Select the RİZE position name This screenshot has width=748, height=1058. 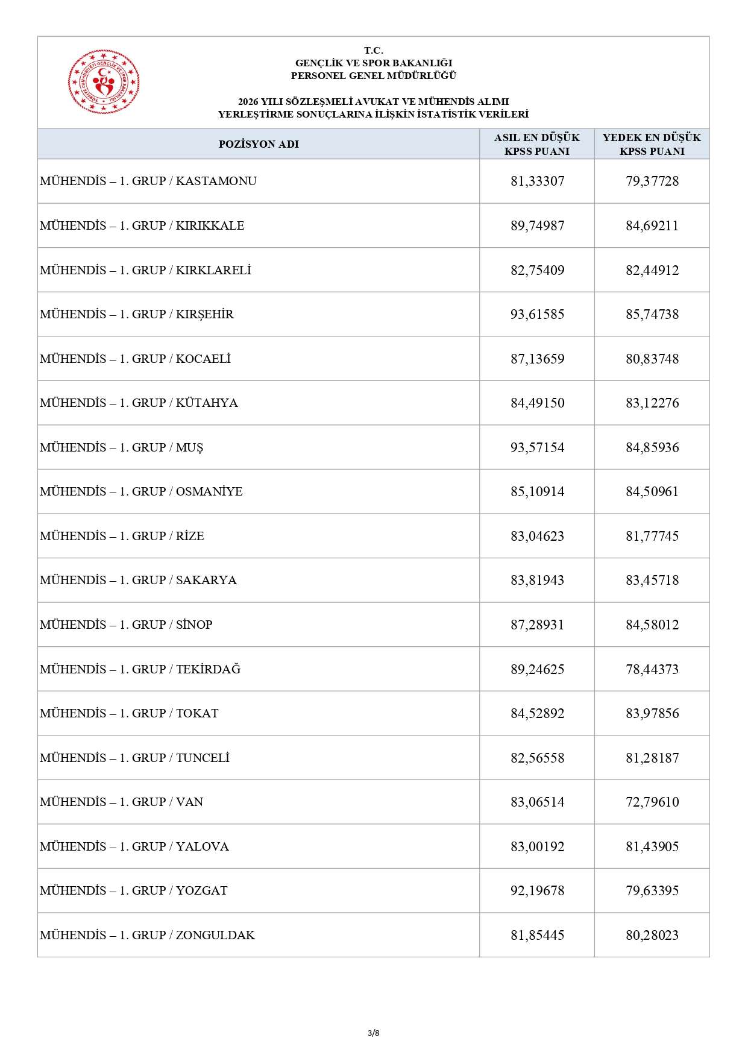tap(122, 536)
